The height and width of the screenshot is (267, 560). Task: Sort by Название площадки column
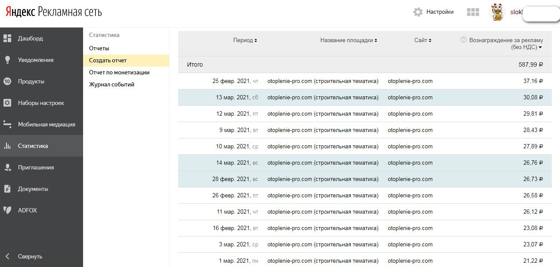click(x=348, y=40)
